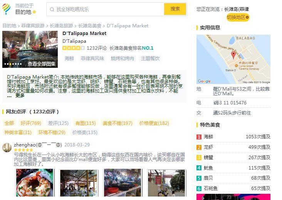Click the number 1 海鲜 ranking row
This screenshot has width=282, height=200.
pyautogui.click(x=233, y=137)
